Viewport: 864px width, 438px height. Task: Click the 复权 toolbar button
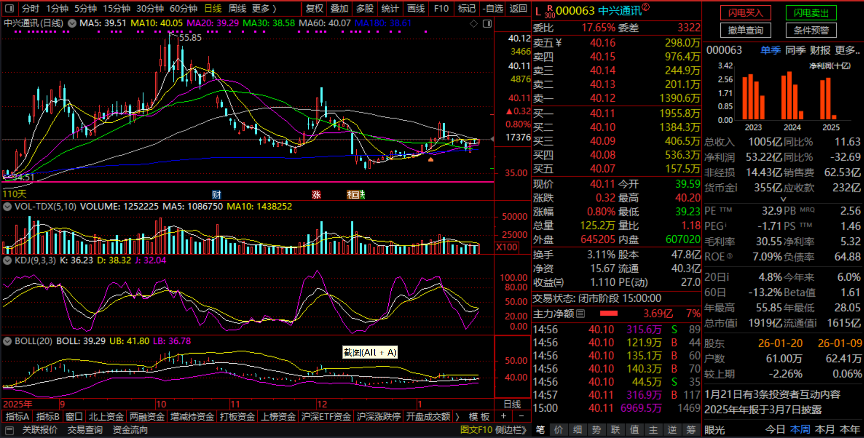(315, 8)
